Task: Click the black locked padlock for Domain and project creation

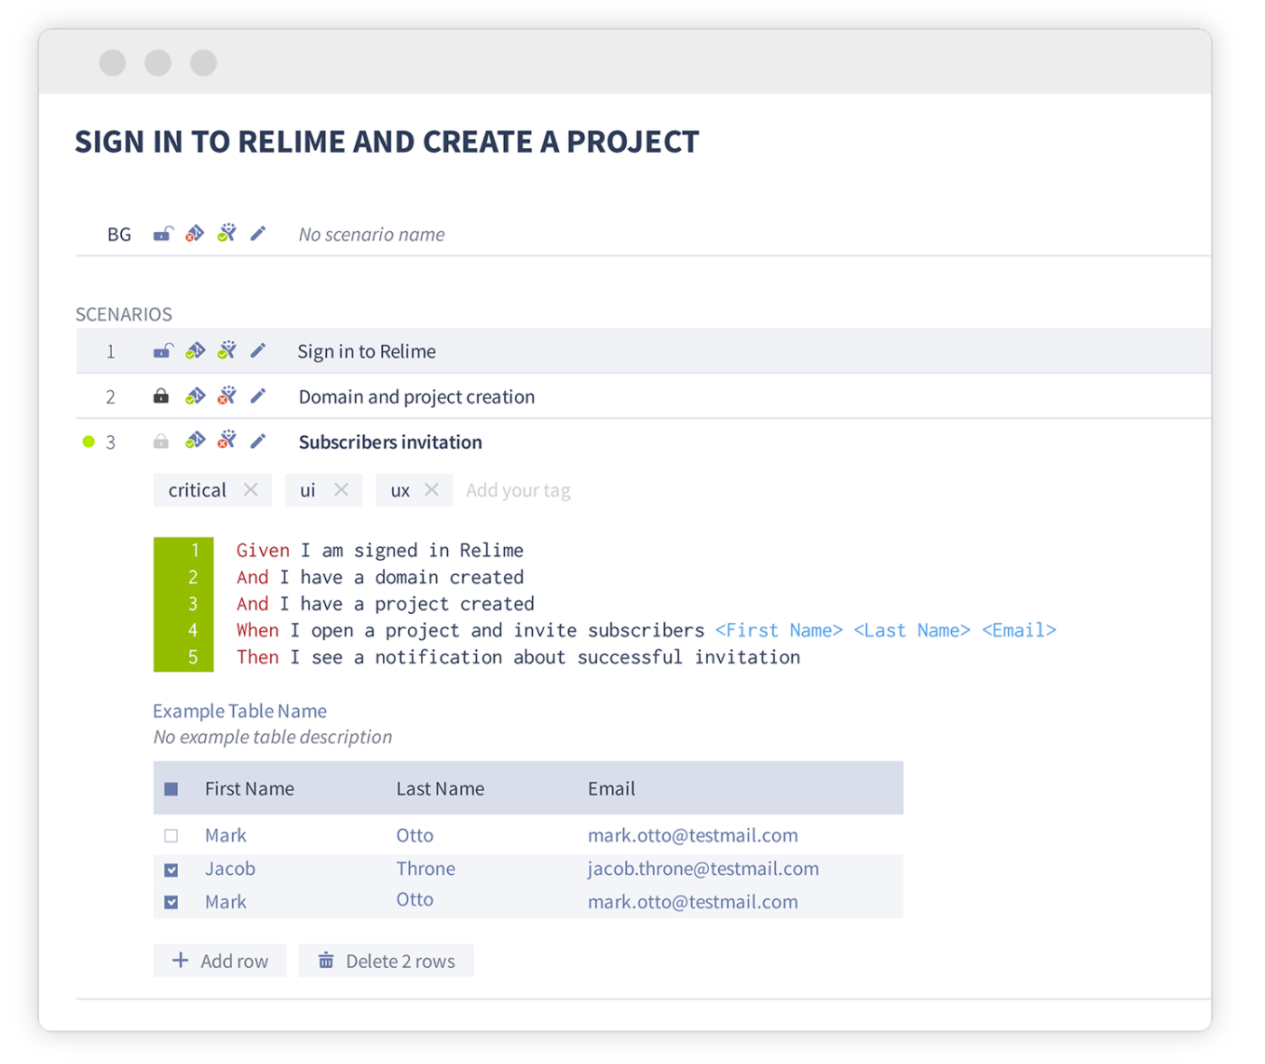Action: 161,396
